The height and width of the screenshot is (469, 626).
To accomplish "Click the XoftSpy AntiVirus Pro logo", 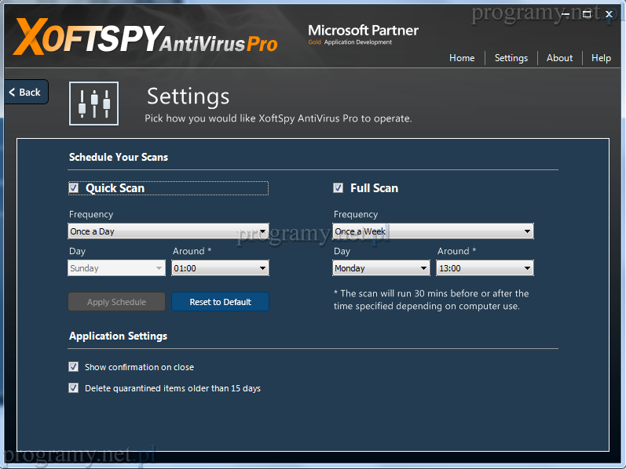I will tap(146, 37).
